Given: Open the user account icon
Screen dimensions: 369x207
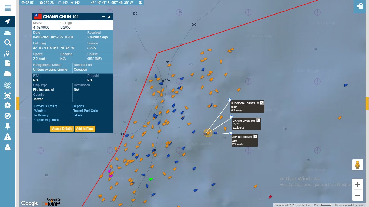Looking at the screenshot, I should [x=8, y=147].
